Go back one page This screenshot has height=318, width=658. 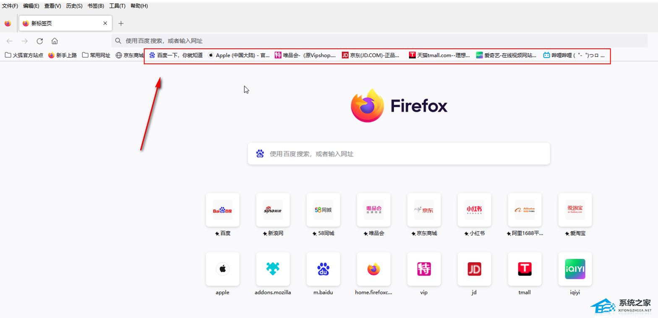10,41
